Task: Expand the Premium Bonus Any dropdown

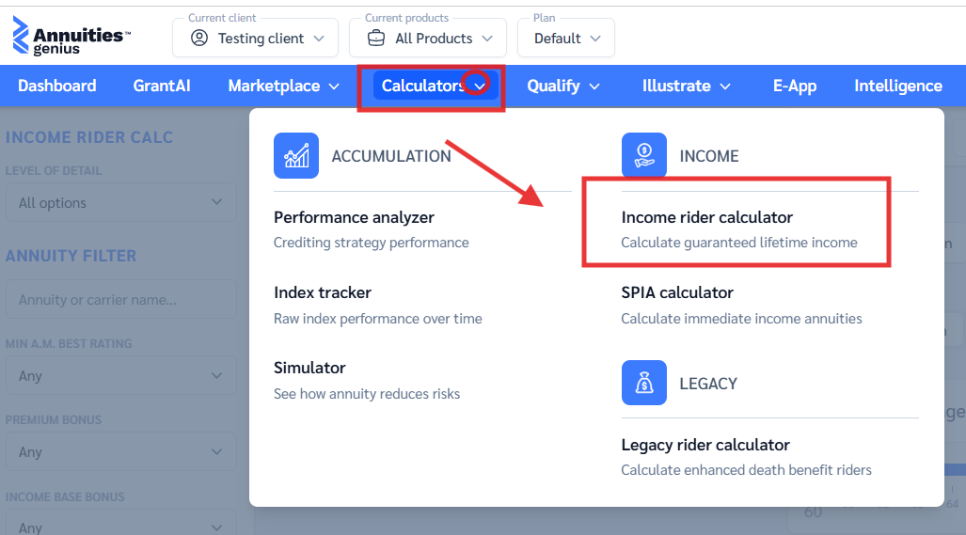Action: tap(120, 452)
